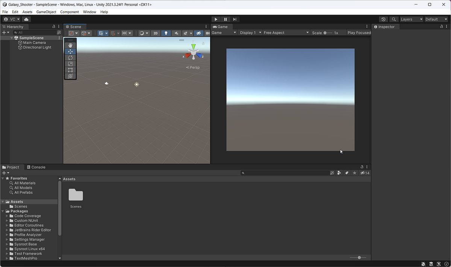451x267 pixels.
Task: Open the Default layout dropdown
Action: [436, 19]
